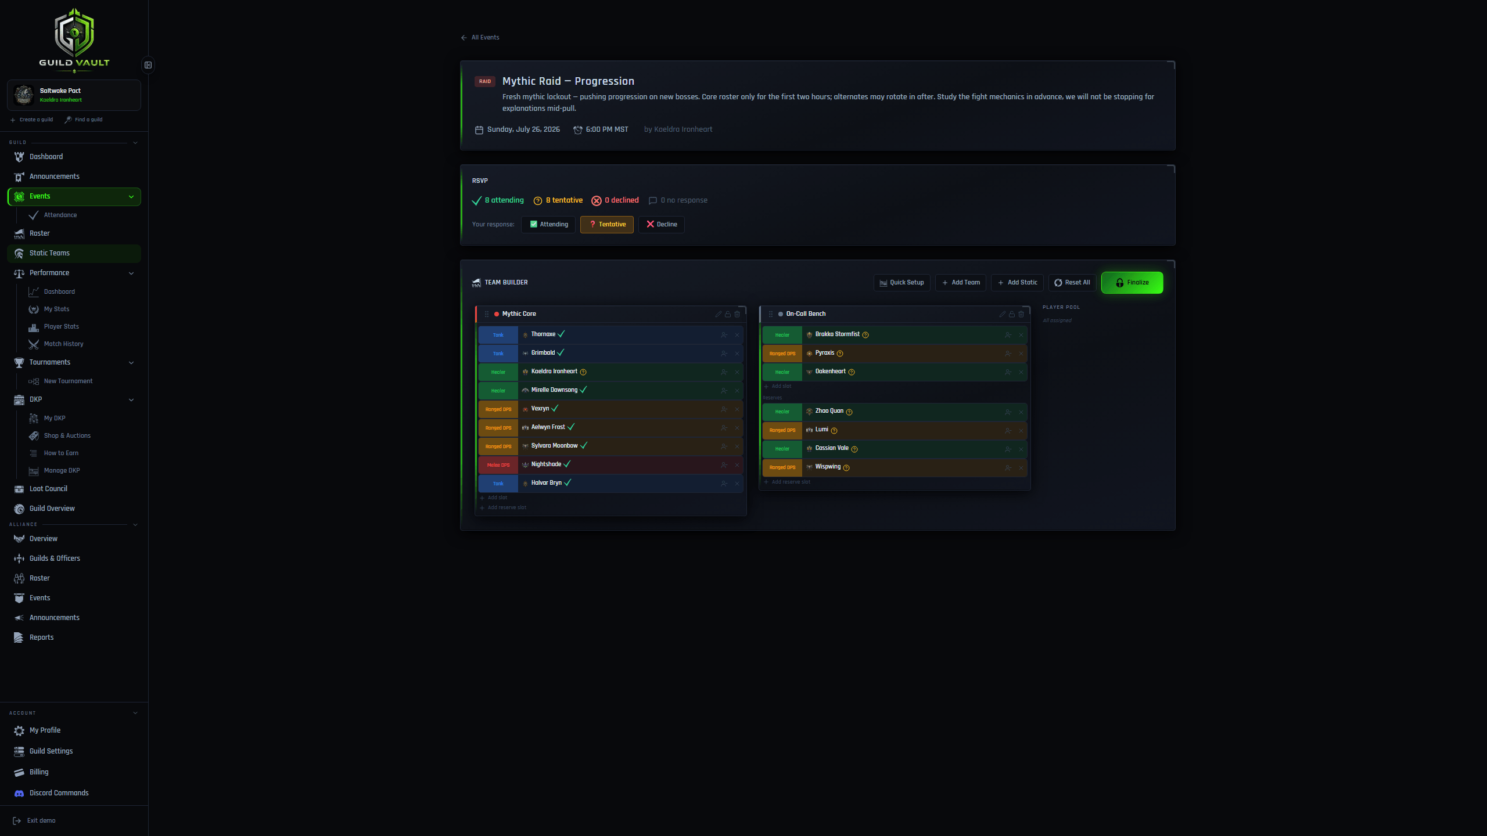The width and height of the screenshot is (1487, 836).
Task: Exit the demo
Action: (34, 821)
